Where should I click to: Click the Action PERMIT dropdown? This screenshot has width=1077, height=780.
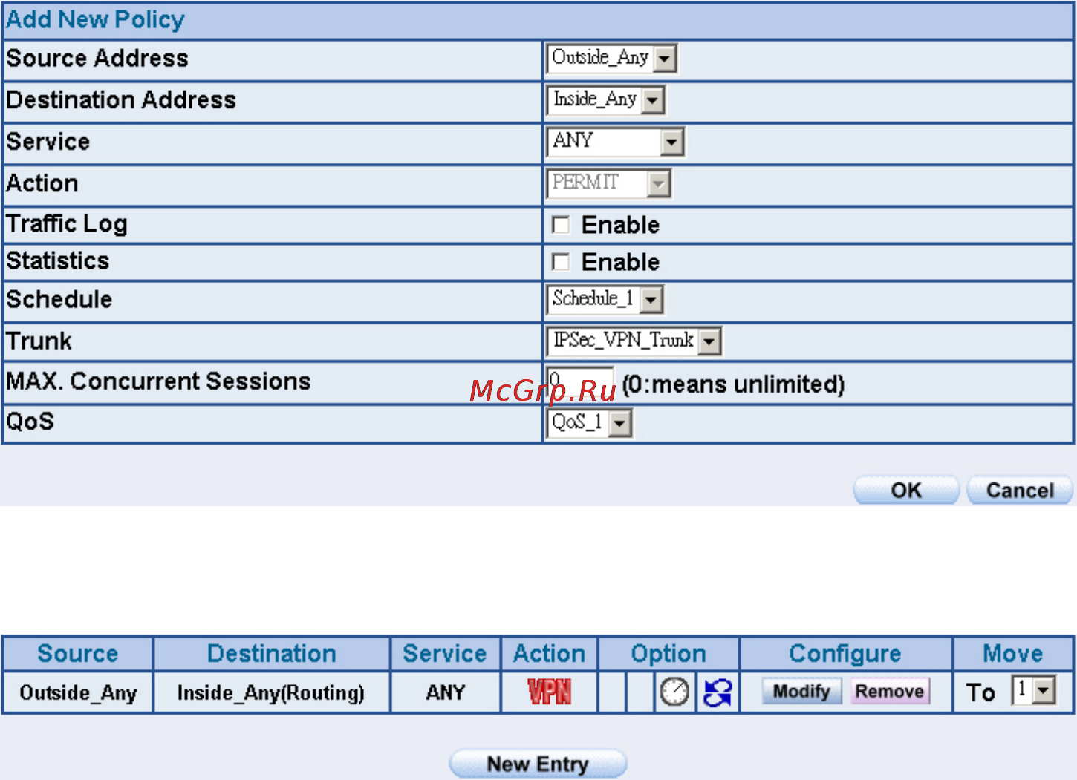[x=609, y=183]
